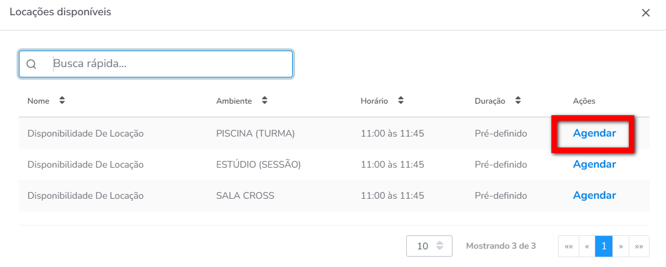Sort table by Duração column
The image size is (666, 267).
[517, 101]
